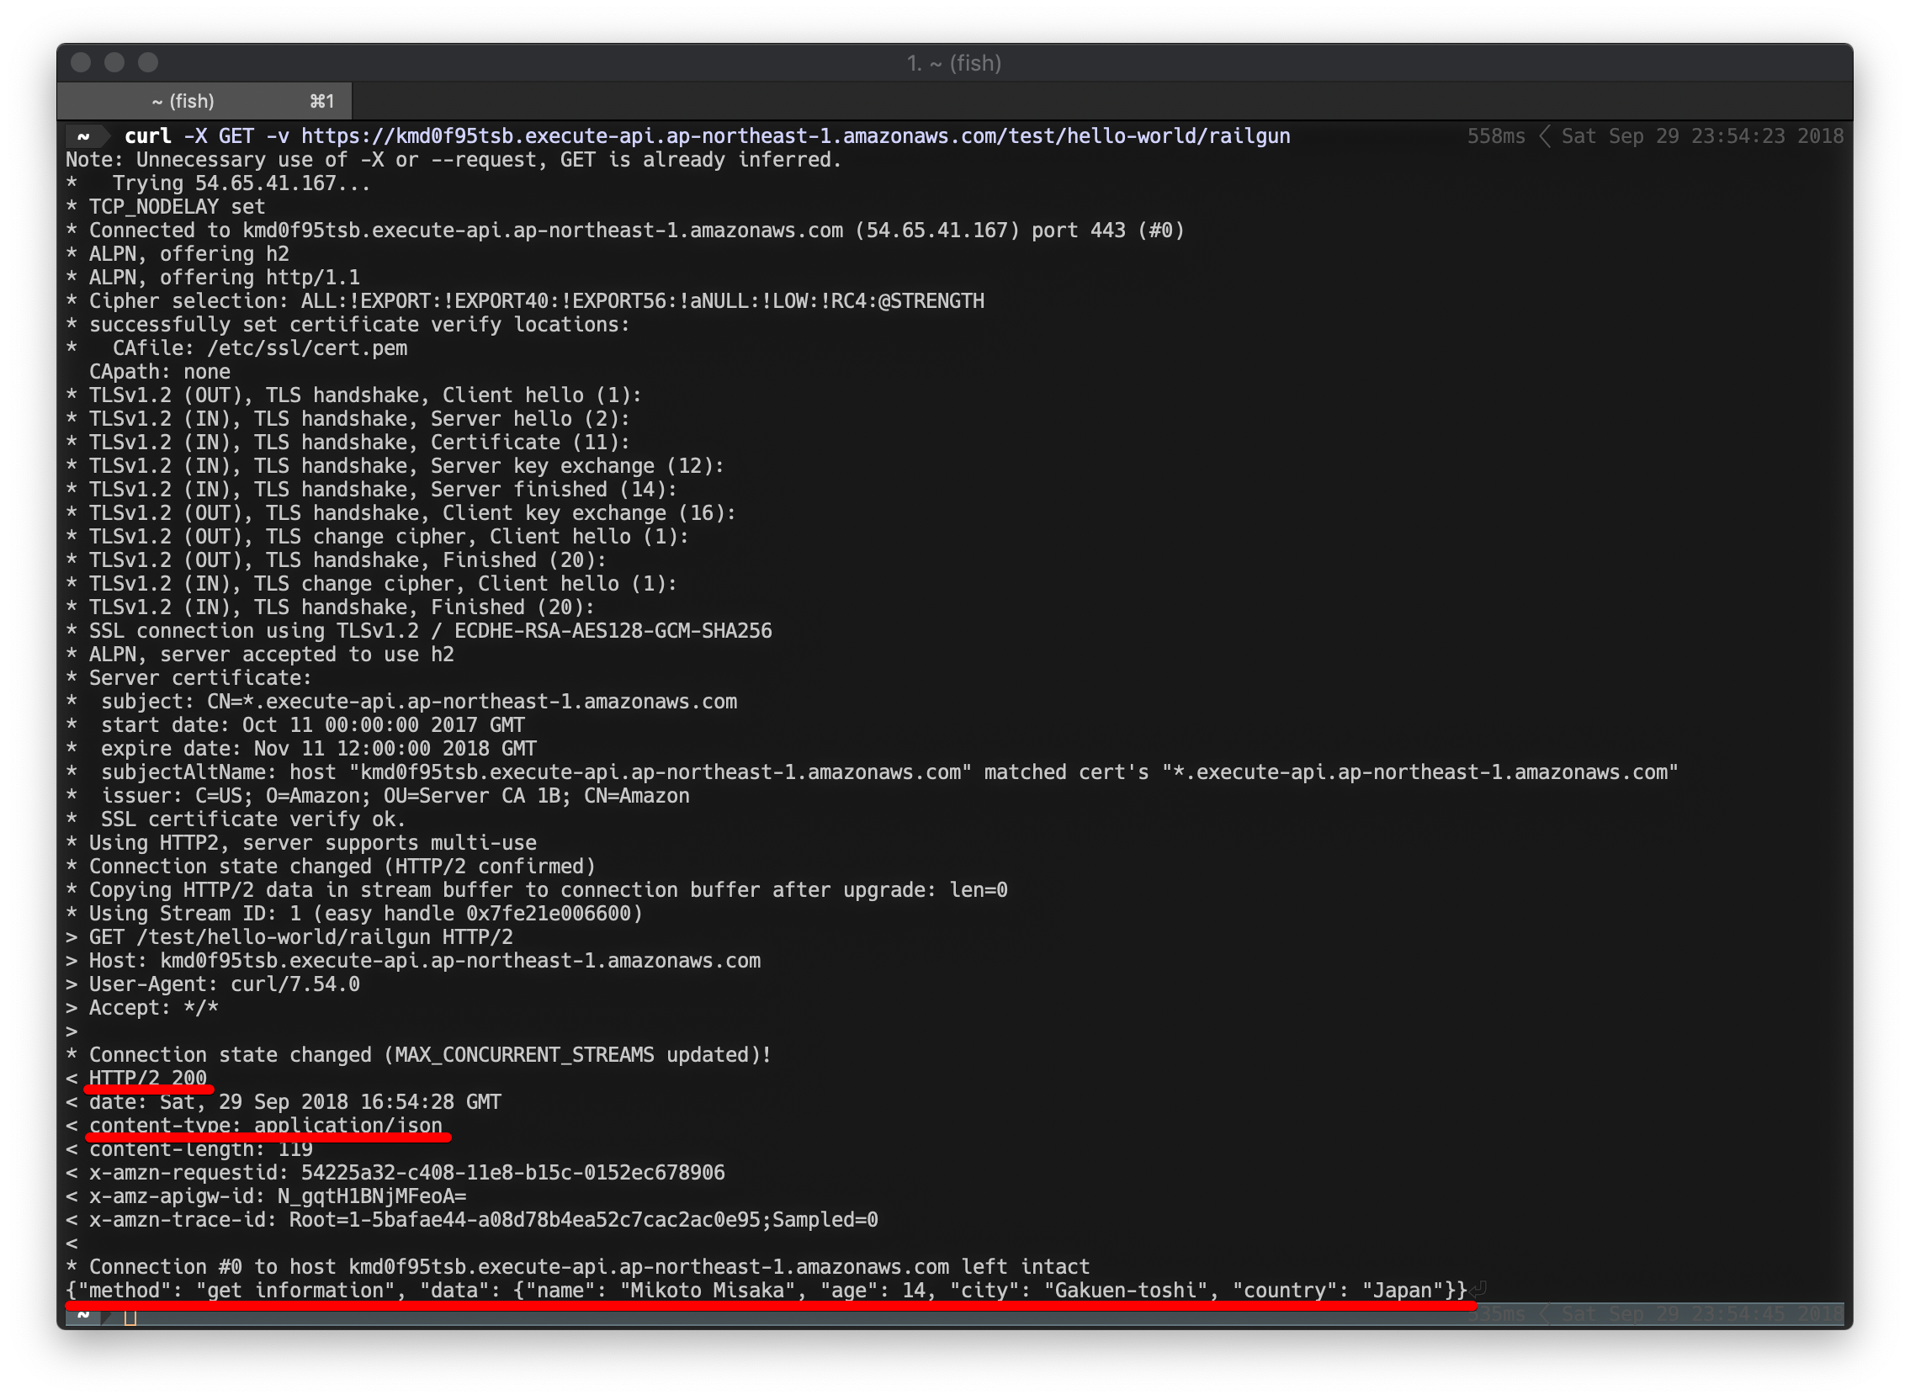The width and height of the screenshot is (1910, 1400).
Task: Click the blinking cursor at the bottom prompt
Action: pos(130,1317)
